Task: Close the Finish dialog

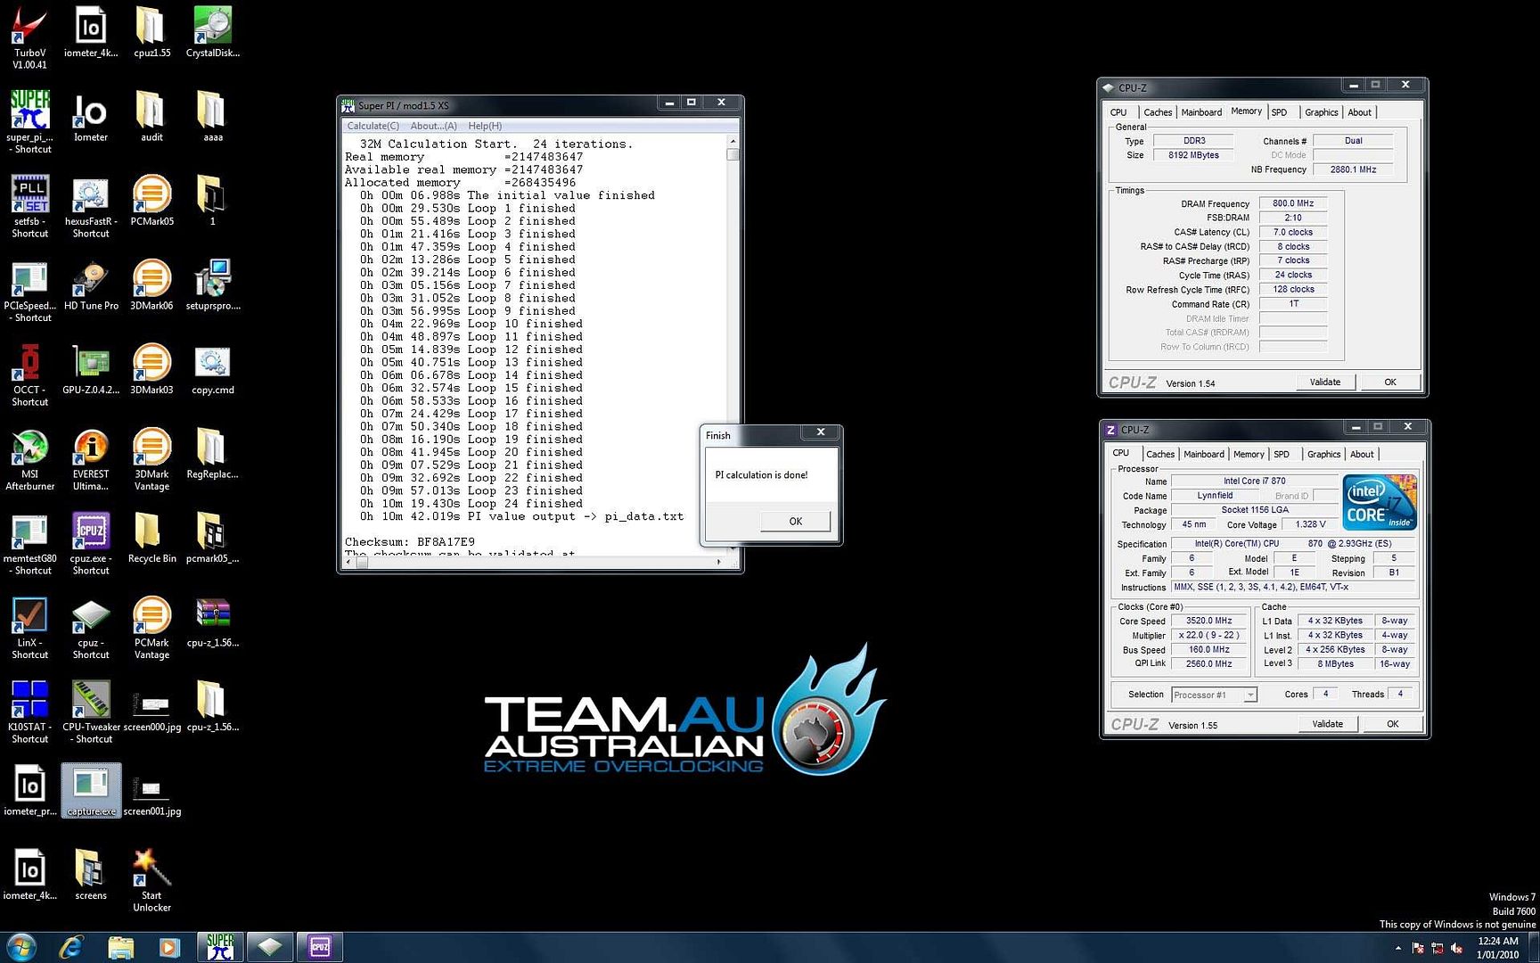Action: tap(821, 432)
